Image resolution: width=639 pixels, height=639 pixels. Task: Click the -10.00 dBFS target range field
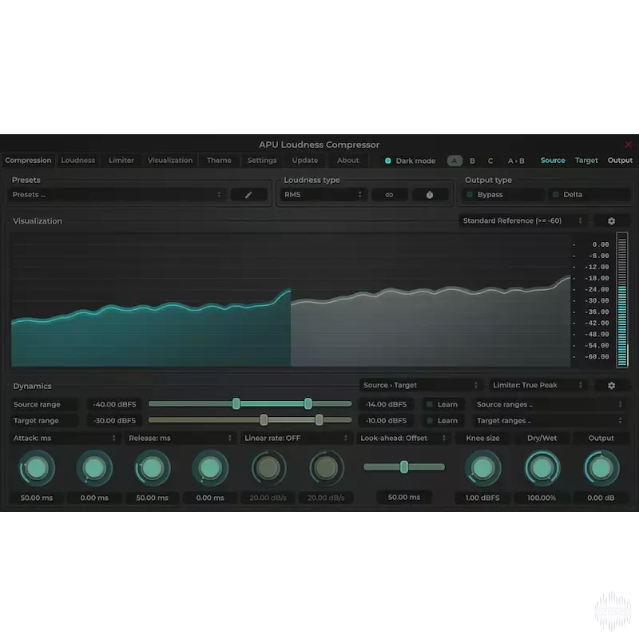pyautogui.click(x=386, y=421)
